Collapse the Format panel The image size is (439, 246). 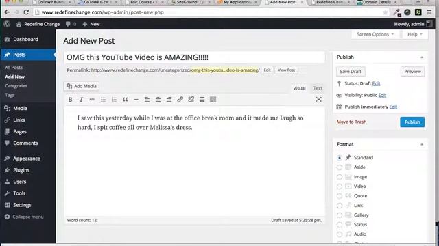(x=422, y=144)
